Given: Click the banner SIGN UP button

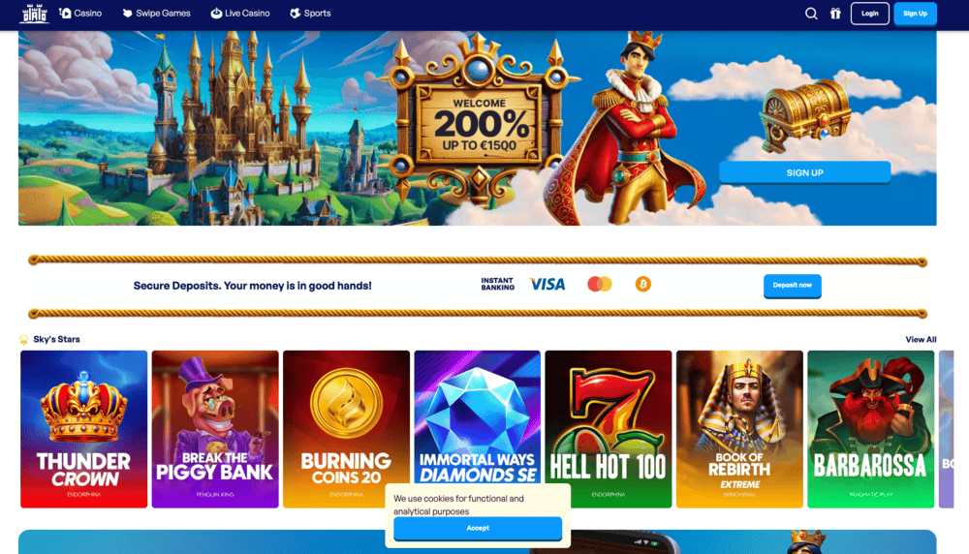Looking at the screenshot, I should 804,172.
